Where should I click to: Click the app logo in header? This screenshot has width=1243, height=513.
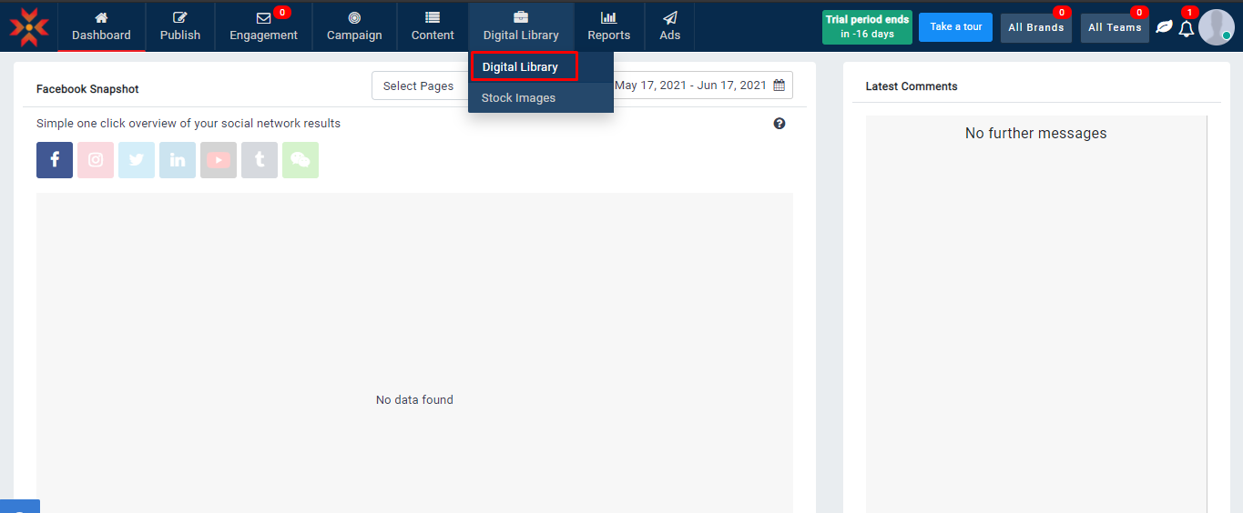[x=29, y=27]
